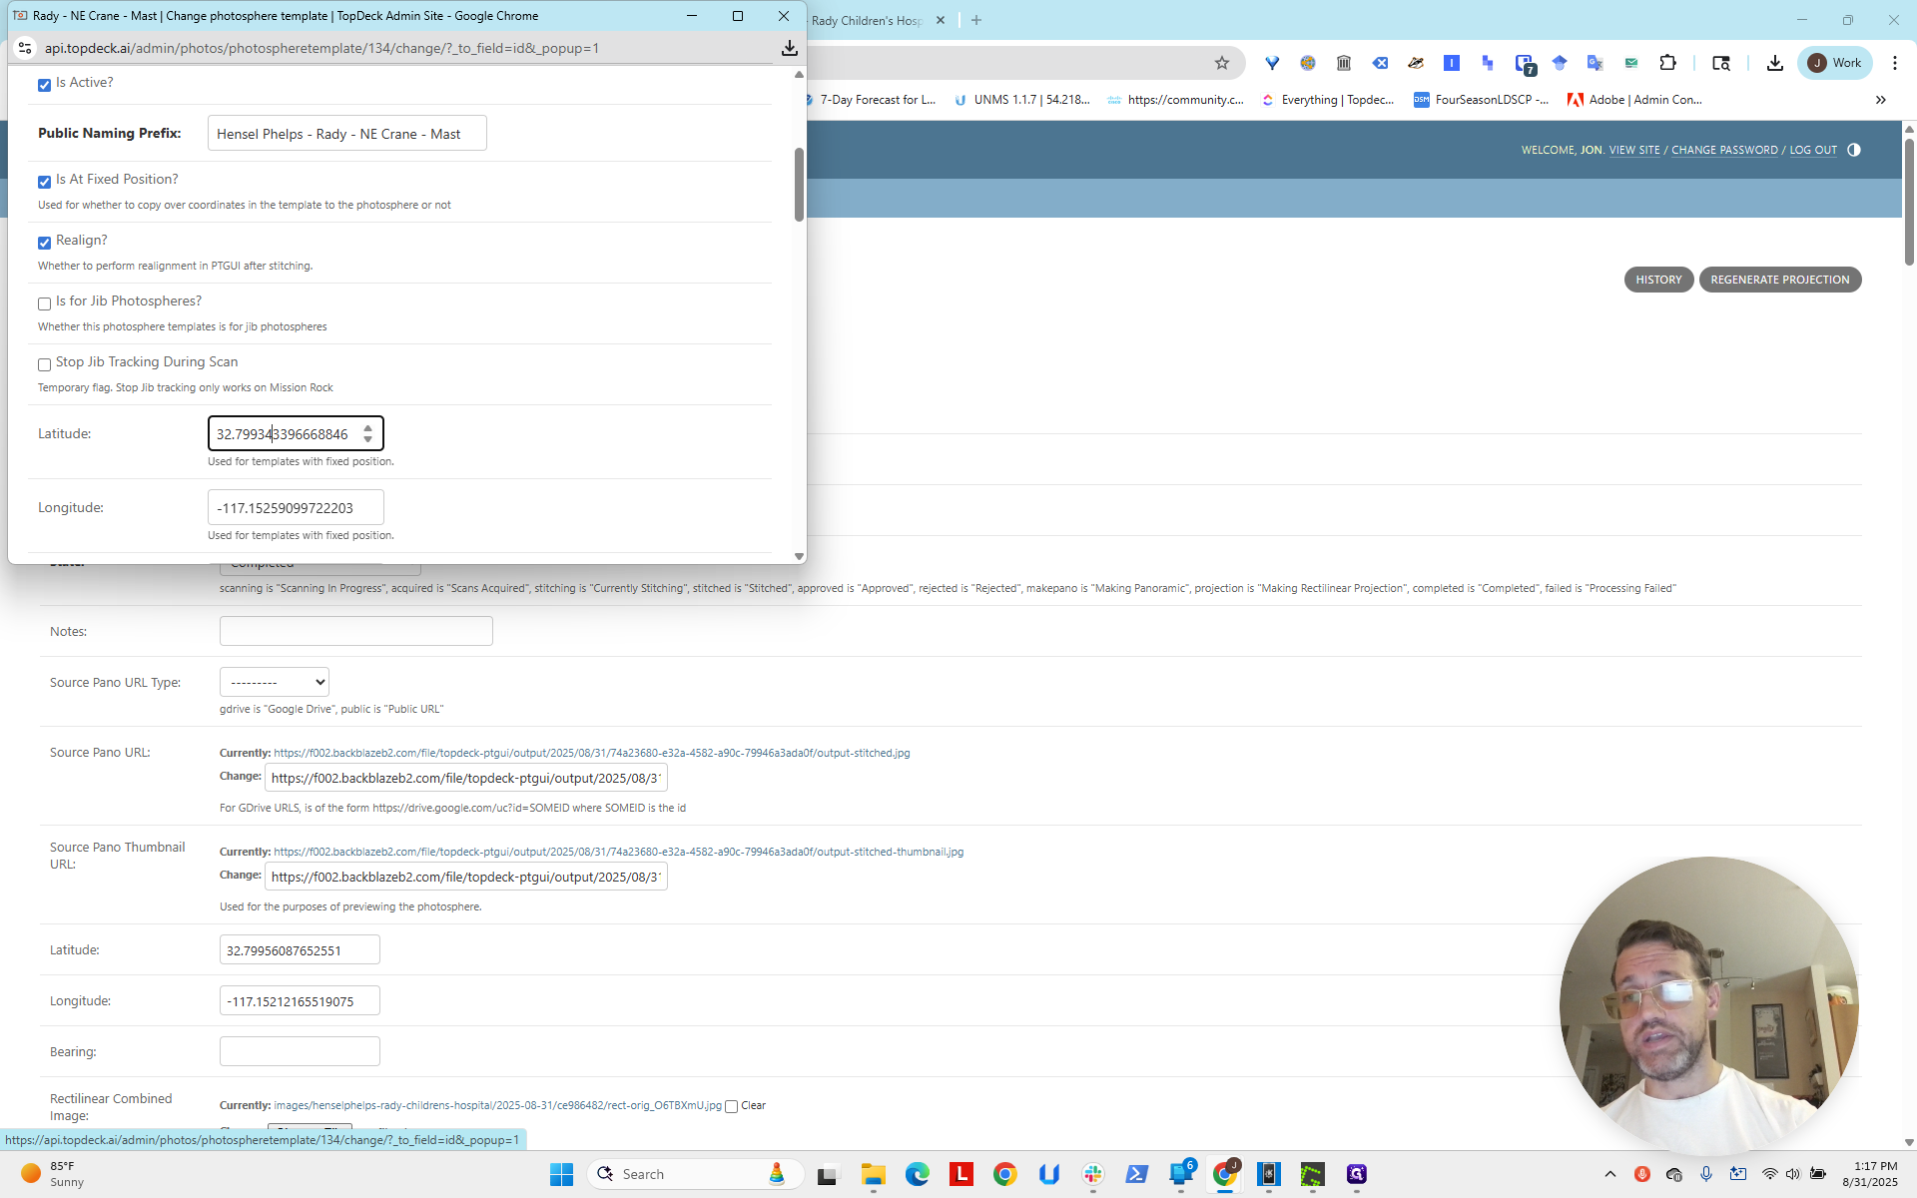Screen dimensions: 1917x1198
Task: Switch to Rady Children's Hospital tab
Action: point(867,20)
